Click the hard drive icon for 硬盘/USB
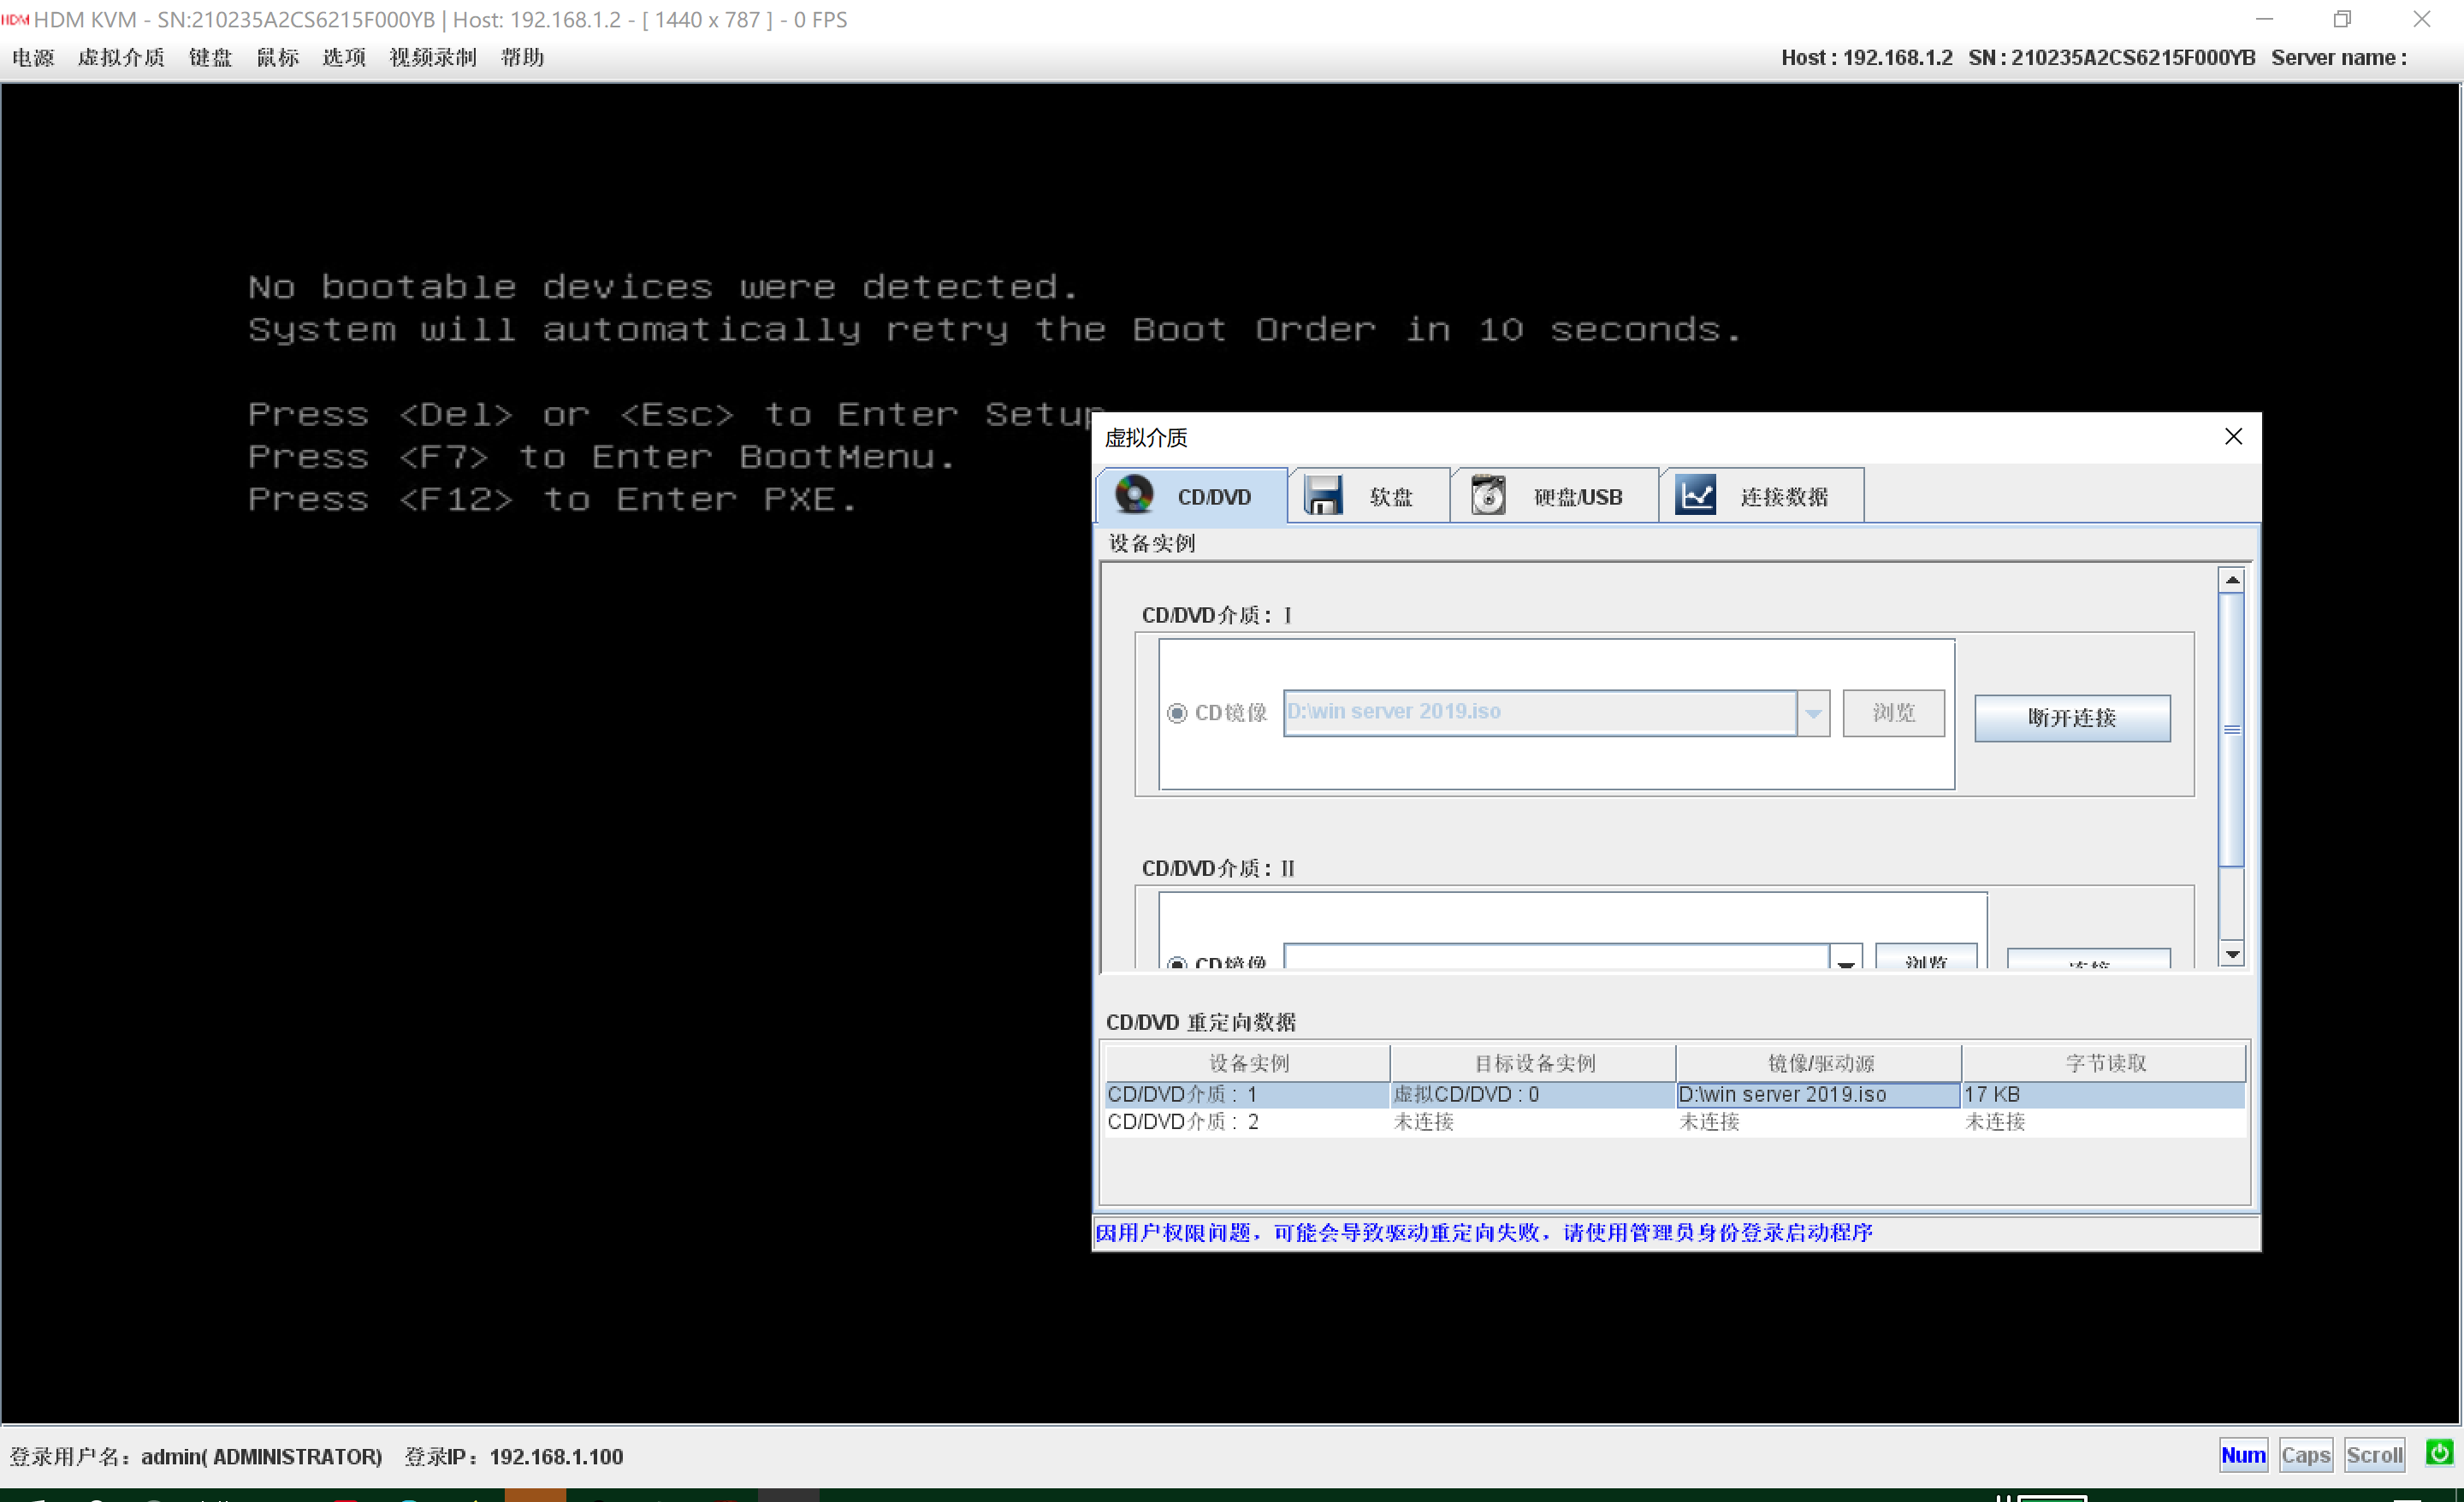2464x1502 pixels. 1488,496
